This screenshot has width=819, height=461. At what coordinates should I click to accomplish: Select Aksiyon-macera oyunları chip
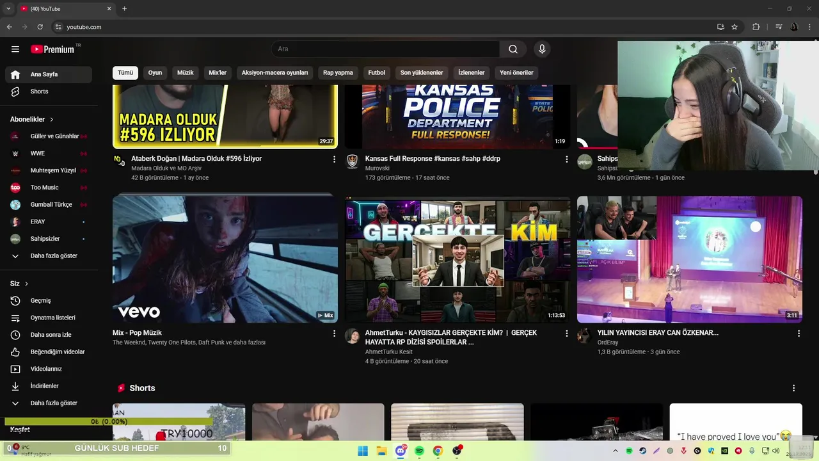[274, 73]
